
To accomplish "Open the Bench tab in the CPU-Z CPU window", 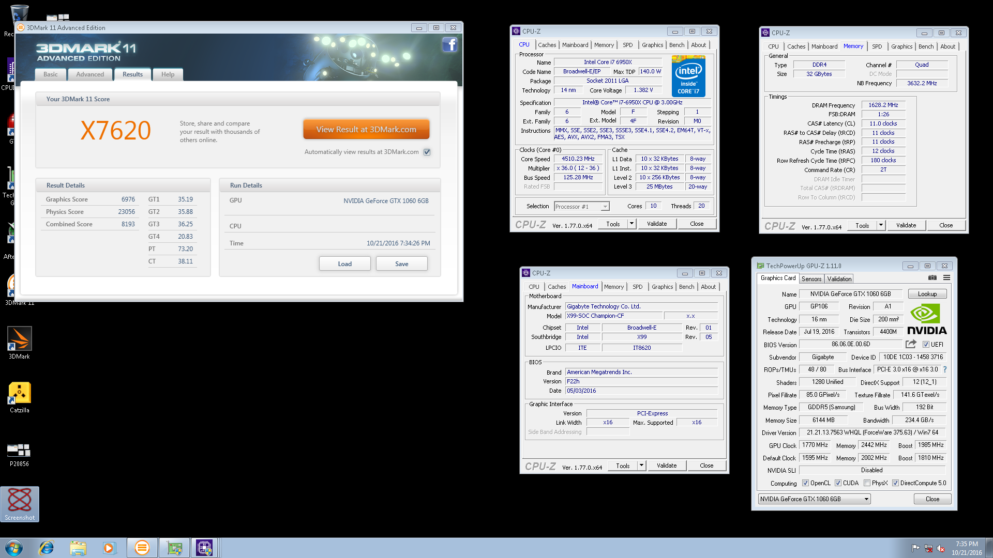I will [x=676, y=45].
